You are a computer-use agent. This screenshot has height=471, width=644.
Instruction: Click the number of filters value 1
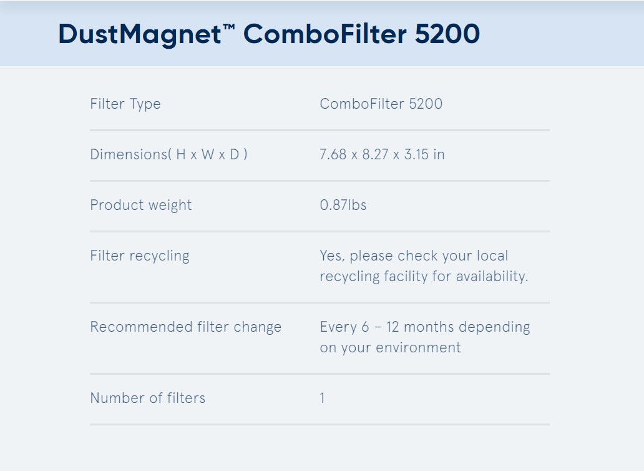point(323,398)
